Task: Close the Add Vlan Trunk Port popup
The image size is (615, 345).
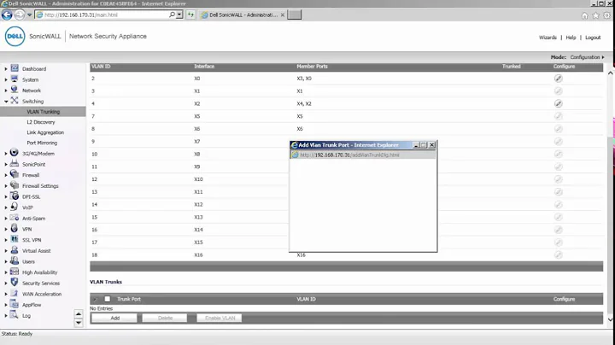Action: click(x=432, y=145)
